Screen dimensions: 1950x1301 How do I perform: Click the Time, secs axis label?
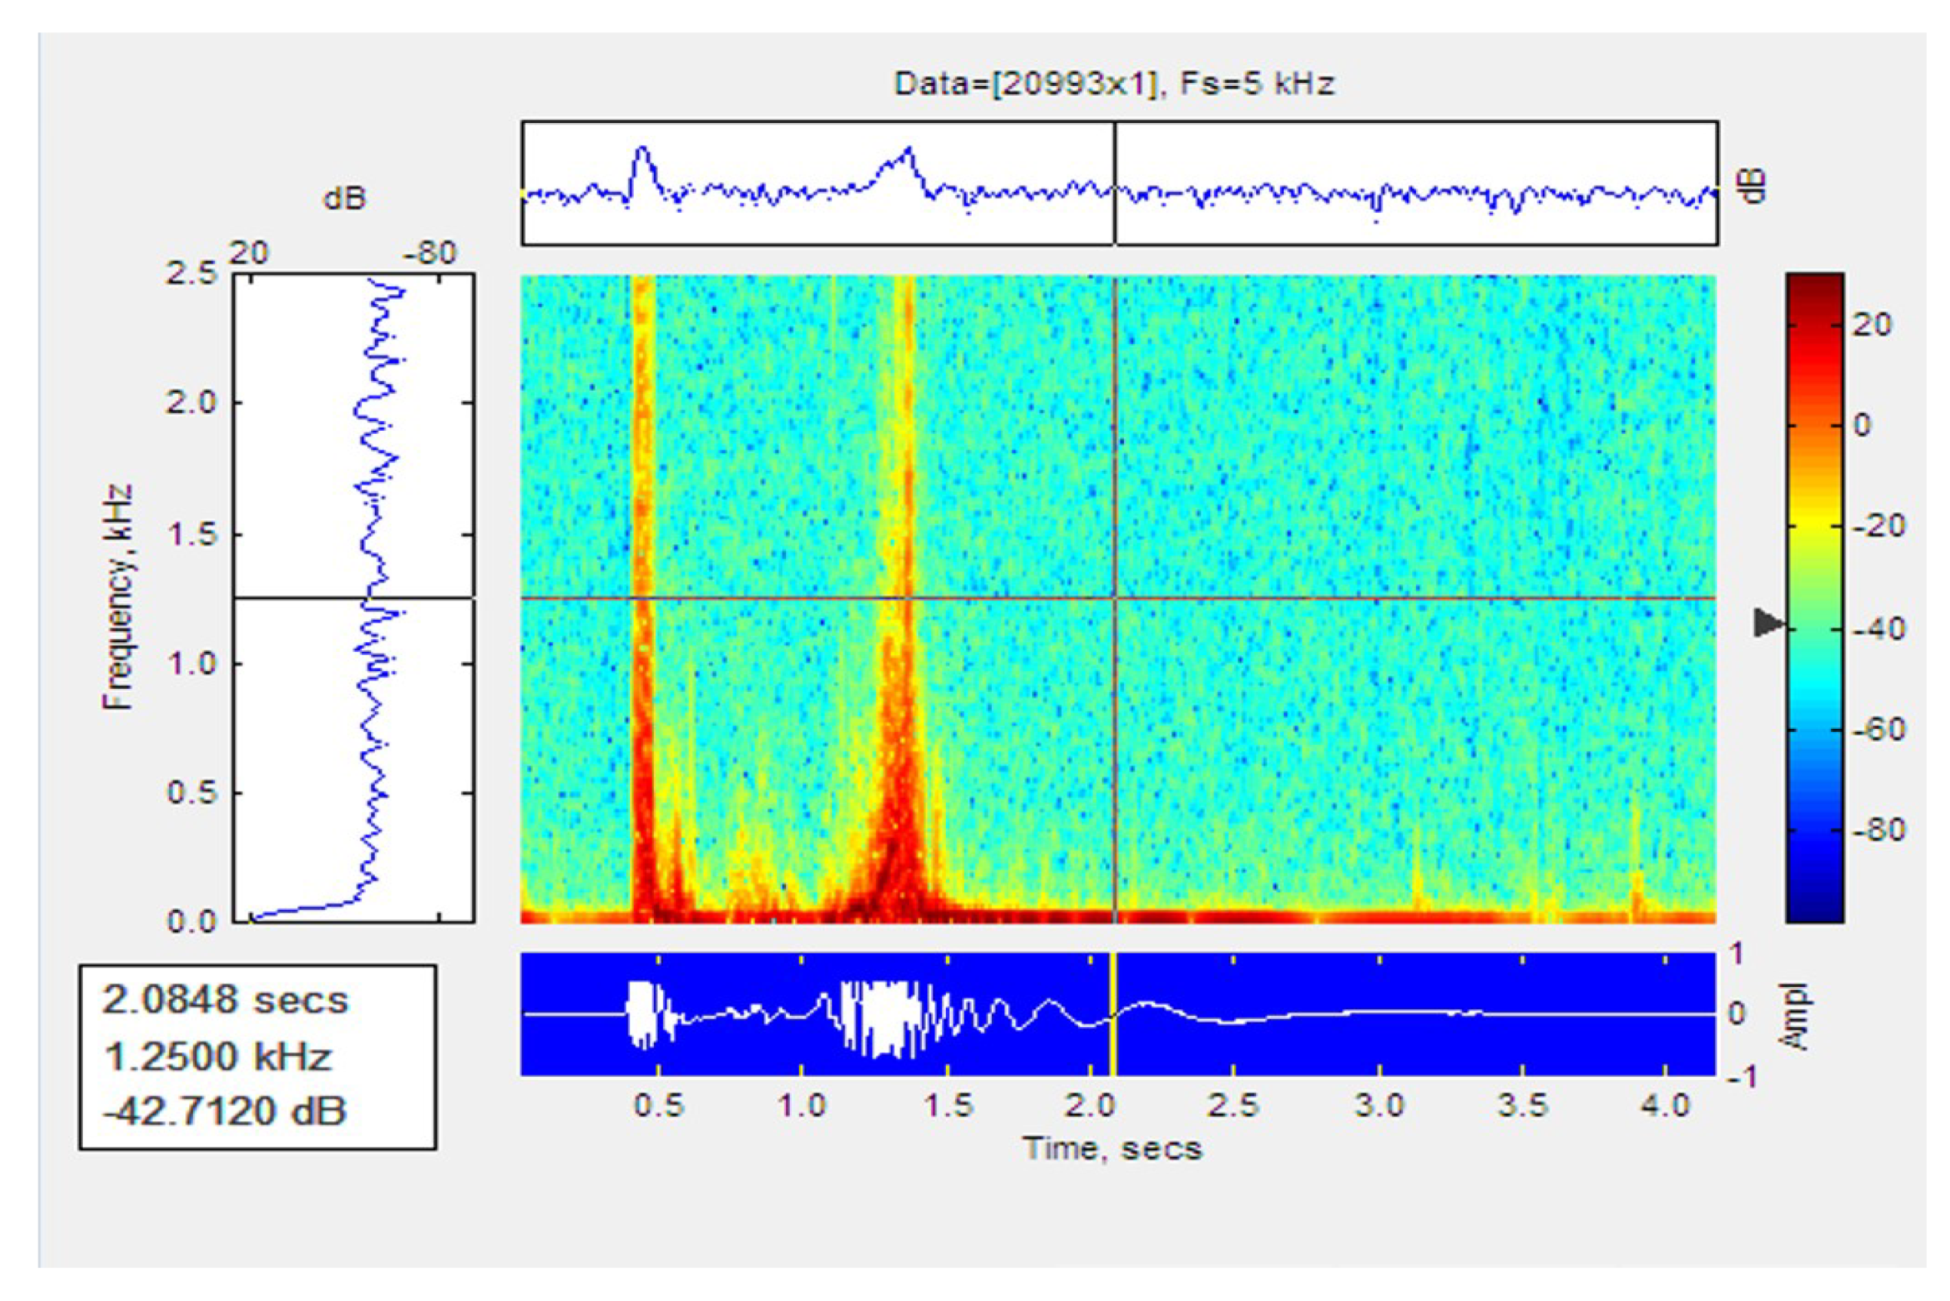[1113, 1149]
